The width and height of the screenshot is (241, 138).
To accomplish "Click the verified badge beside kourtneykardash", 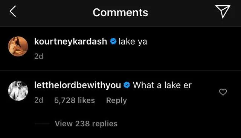I will tap(113, 41).
